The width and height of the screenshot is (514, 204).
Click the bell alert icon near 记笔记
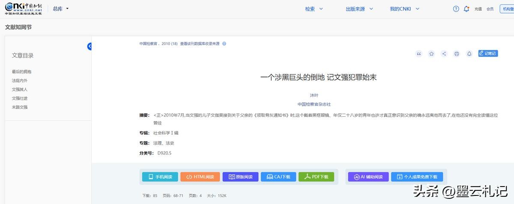pos(469,53)
